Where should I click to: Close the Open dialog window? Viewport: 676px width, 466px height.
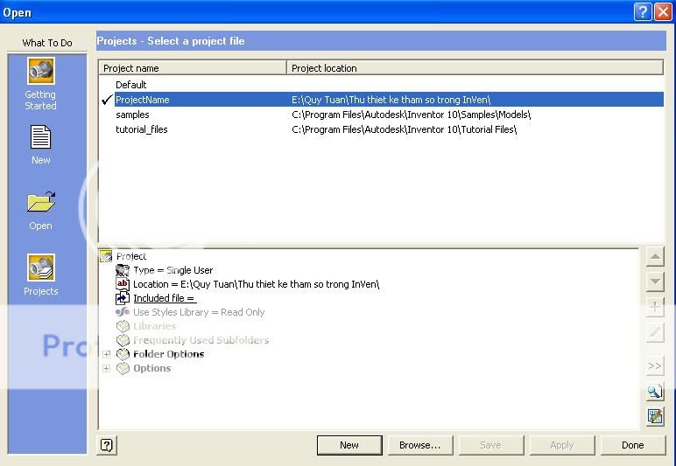coord(663,11)
